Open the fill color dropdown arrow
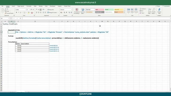171x96 pixels. [x=30, y=13]
